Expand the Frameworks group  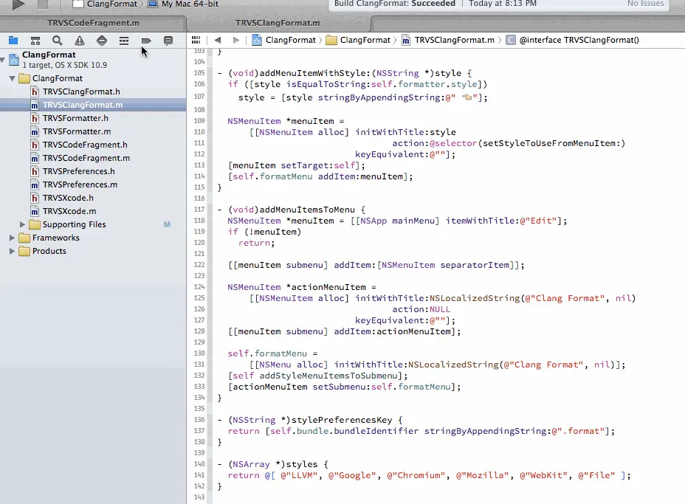13,238
